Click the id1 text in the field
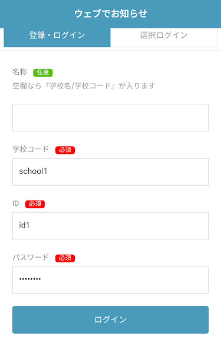This screenshot has width=221, height=349. [24, 225]
